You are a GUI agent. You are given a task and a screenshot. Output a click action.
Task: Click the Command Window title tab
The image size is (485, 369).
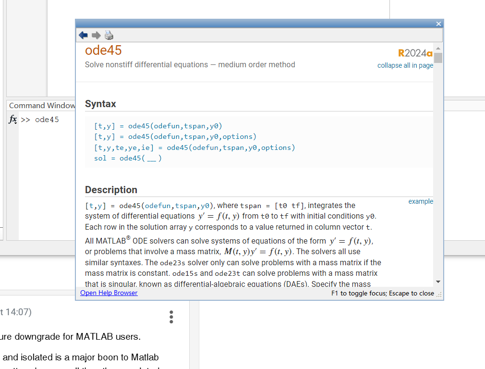coord(41,106)
